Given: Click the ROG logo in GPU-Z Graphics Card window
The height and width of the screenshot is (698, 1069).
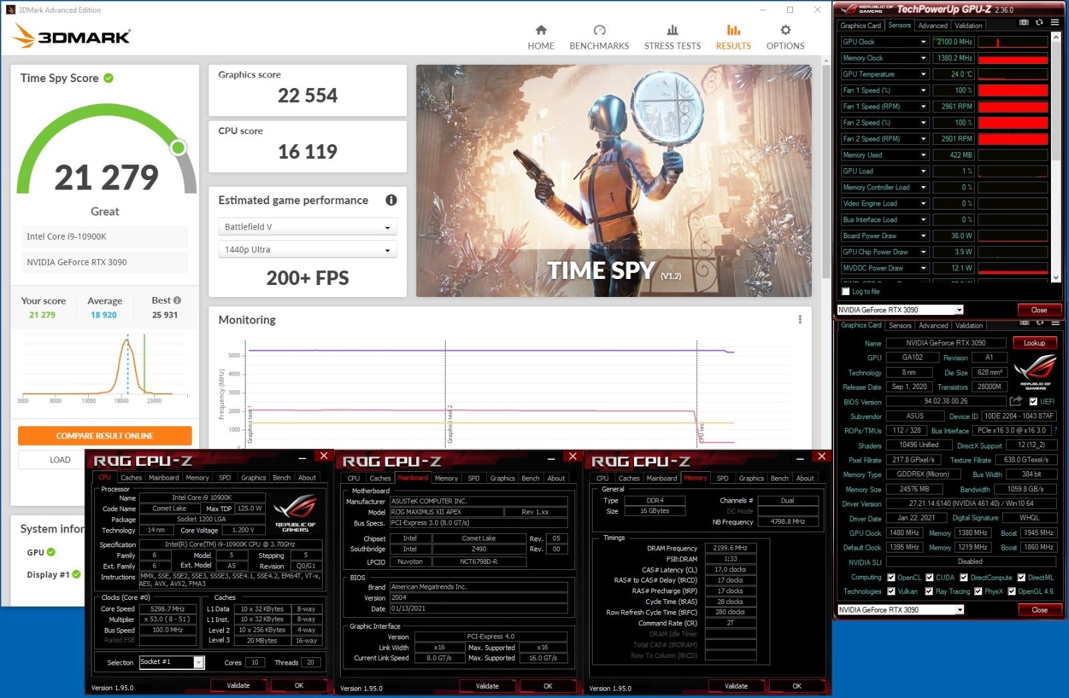Looking at the screenshot, I should [1035, 372].
